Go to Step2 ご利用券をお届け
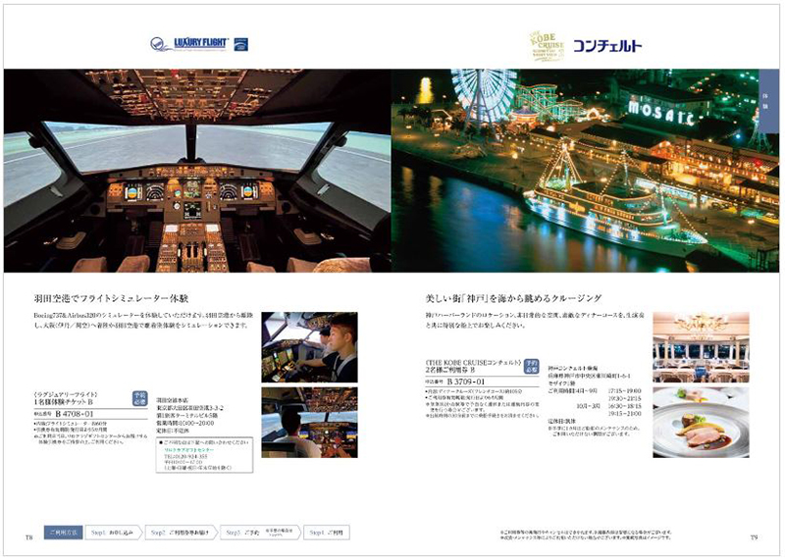This screenshot has width=785, height=560. tap(182, 533)
